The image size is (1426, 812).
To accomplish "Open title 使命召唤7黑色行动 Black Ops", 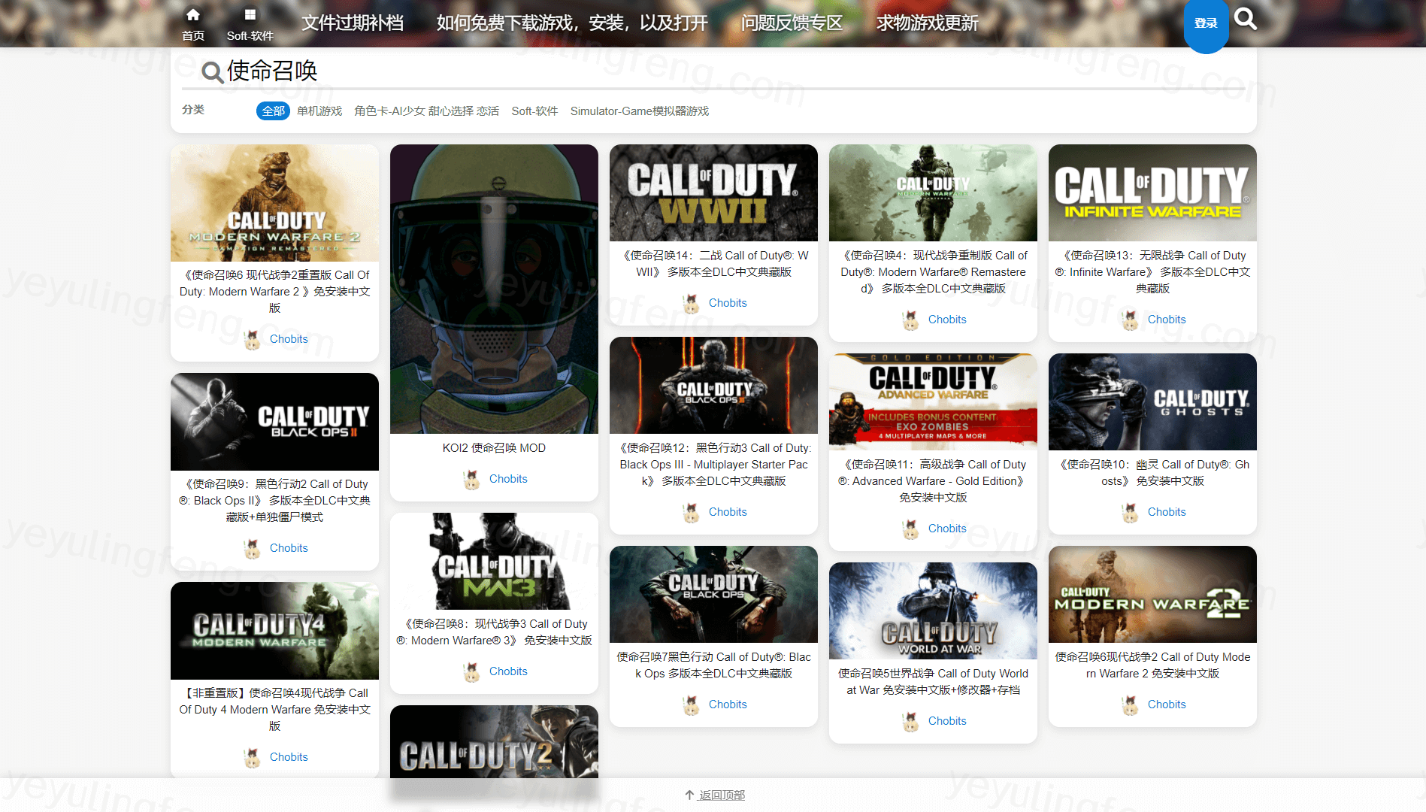I will [714, 665].
